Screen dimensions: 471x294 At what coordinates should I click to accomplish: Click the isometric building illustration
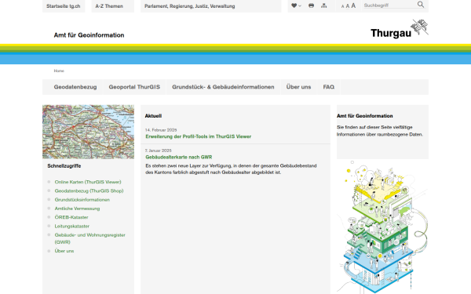382,227
